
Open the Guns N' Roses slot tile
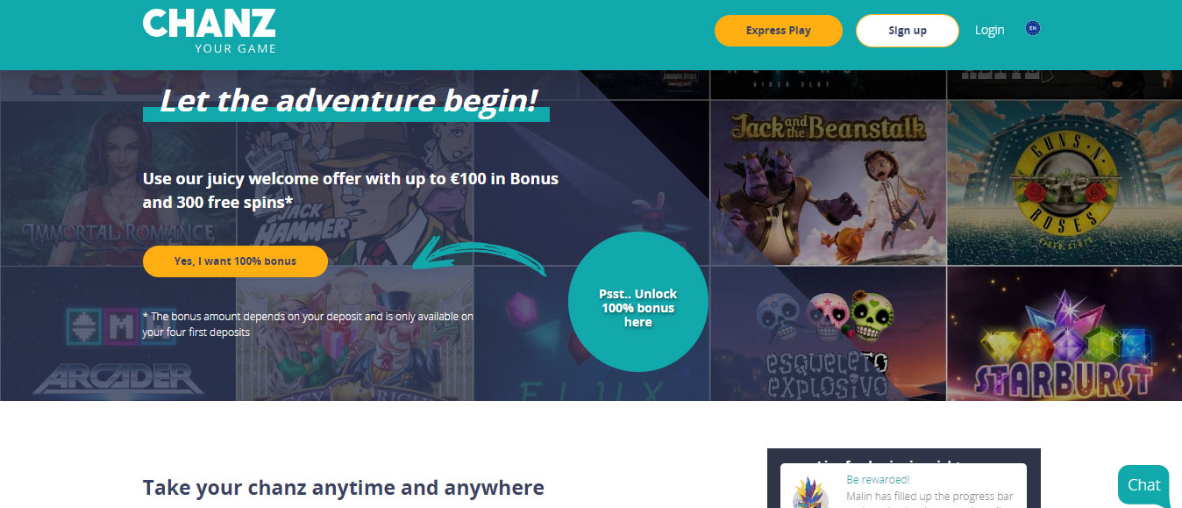1065,182
